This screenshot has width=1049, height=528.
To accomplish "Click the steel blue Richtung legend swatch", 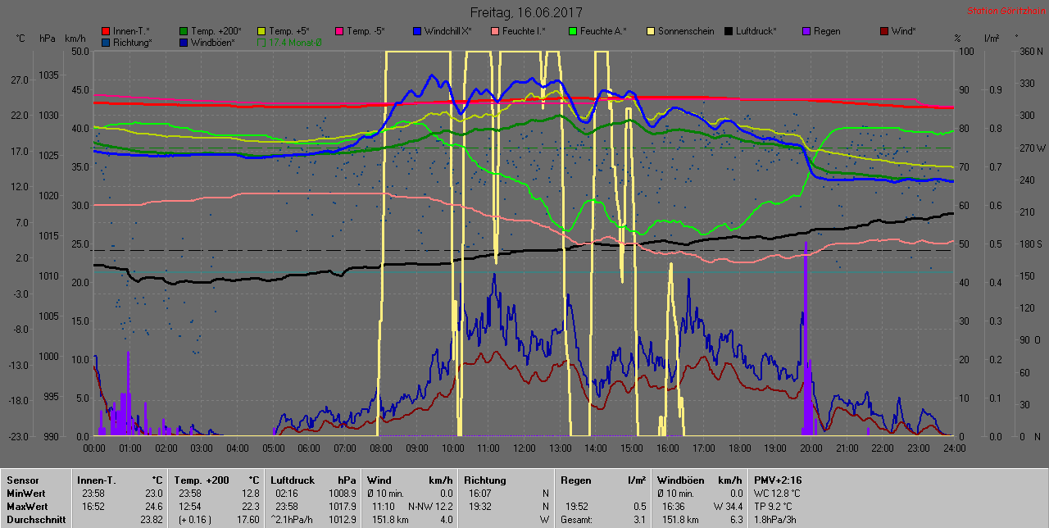I will click(106, 42).
